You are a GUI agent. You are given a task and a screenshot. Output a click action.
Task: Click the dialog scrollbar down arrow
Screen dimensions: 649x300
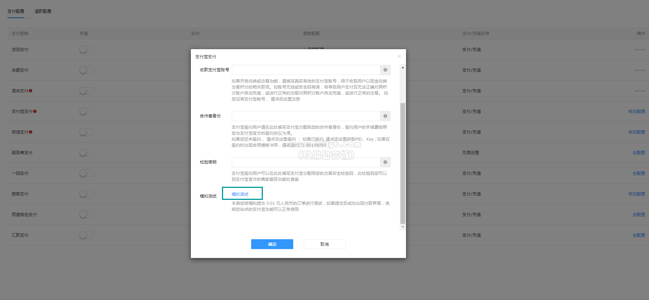coord(403,227)
